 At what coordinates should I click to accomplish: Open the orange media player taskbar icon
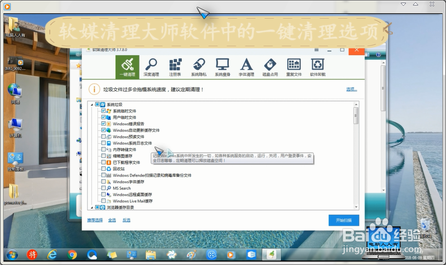pyautogui.click(x=231, y=255)
